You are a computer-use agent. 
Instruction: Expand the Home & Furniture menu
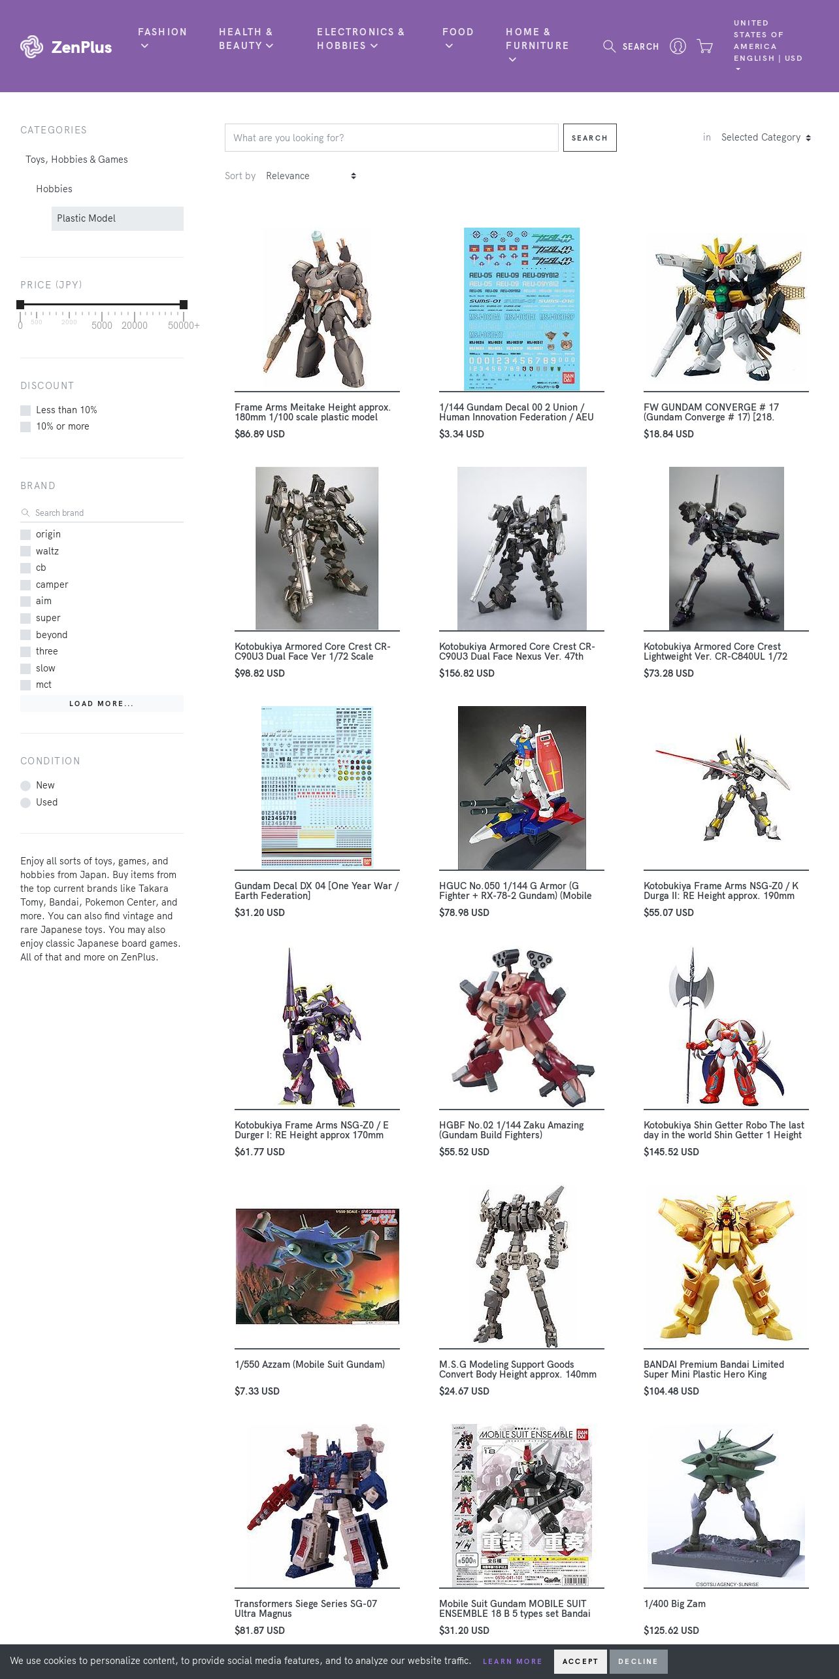[x=537, y=45]
